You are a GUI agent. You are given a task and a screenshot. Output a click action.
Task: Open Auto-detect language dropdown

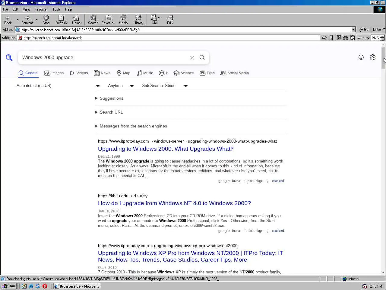(98, 86)
